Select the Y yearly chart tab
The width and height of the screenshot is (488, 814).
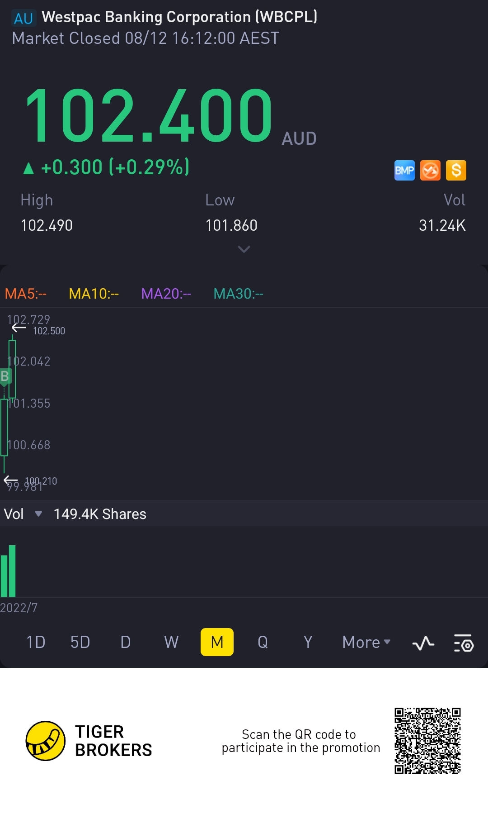point(308,642)
